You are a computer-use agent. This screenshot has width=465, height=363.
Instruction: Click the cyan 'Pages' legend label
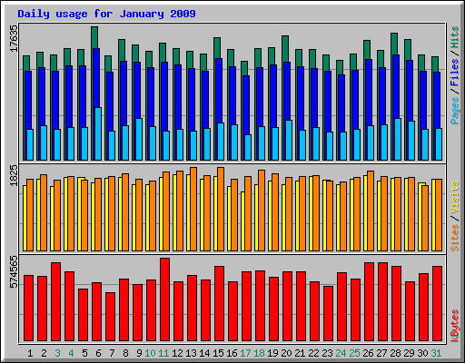(454, 111)
